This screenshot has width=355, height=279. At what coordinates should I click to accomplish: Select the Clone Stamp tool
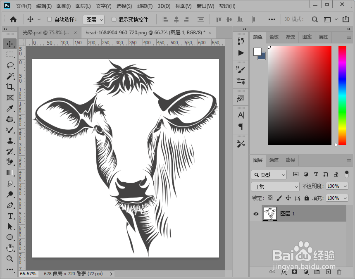point(10,141)
